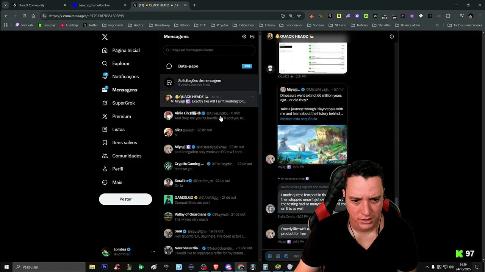Go to the browser home page

tap(33, 16)
